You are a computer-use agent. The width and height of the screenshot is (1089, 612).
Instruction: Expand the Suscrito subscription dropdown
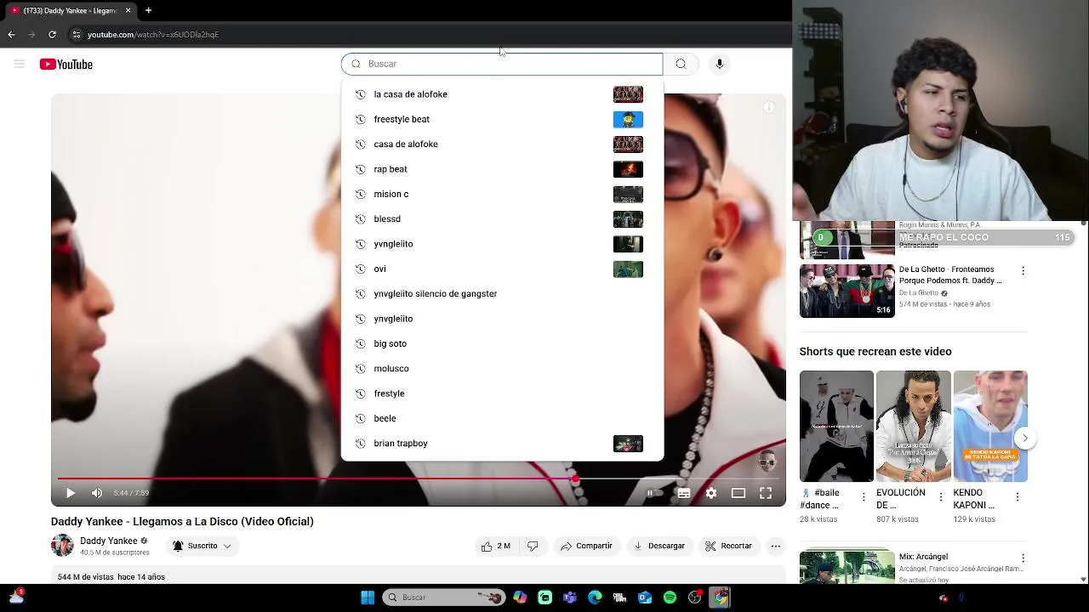click(202, 546)
